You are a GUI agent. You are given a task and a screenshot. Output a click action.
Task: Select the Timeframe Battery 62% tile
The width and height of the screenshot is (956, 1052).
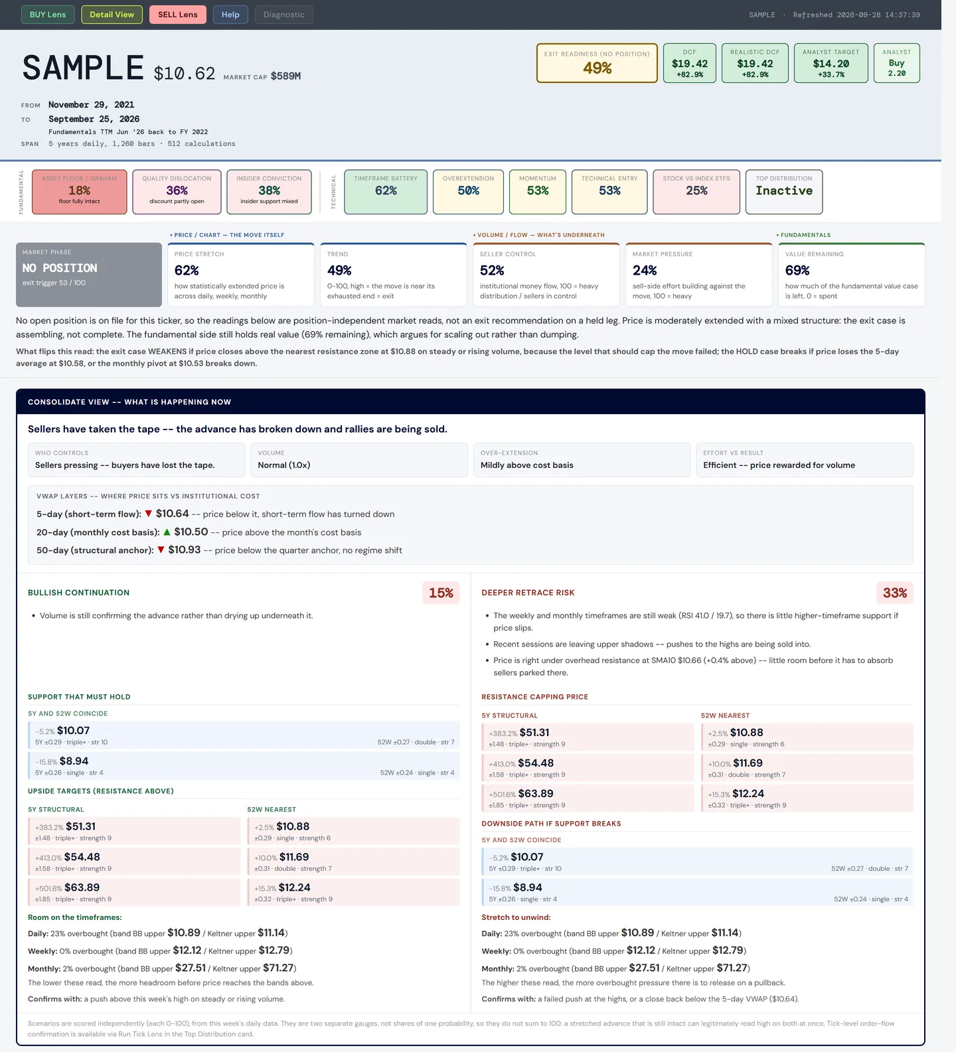tap(386, 192)
